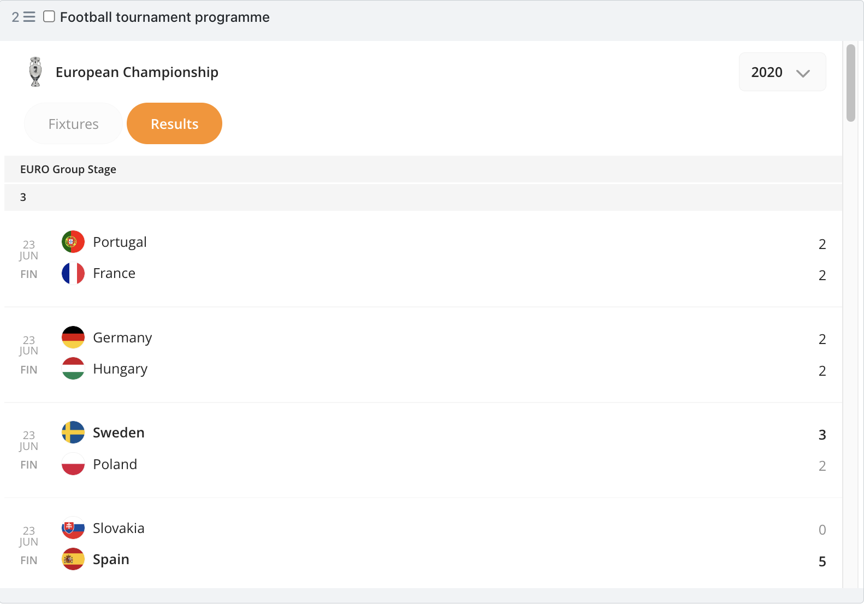Click the Slovakia flag icon
This screenshot has width=864, height=604.
[x=73, y=528]
